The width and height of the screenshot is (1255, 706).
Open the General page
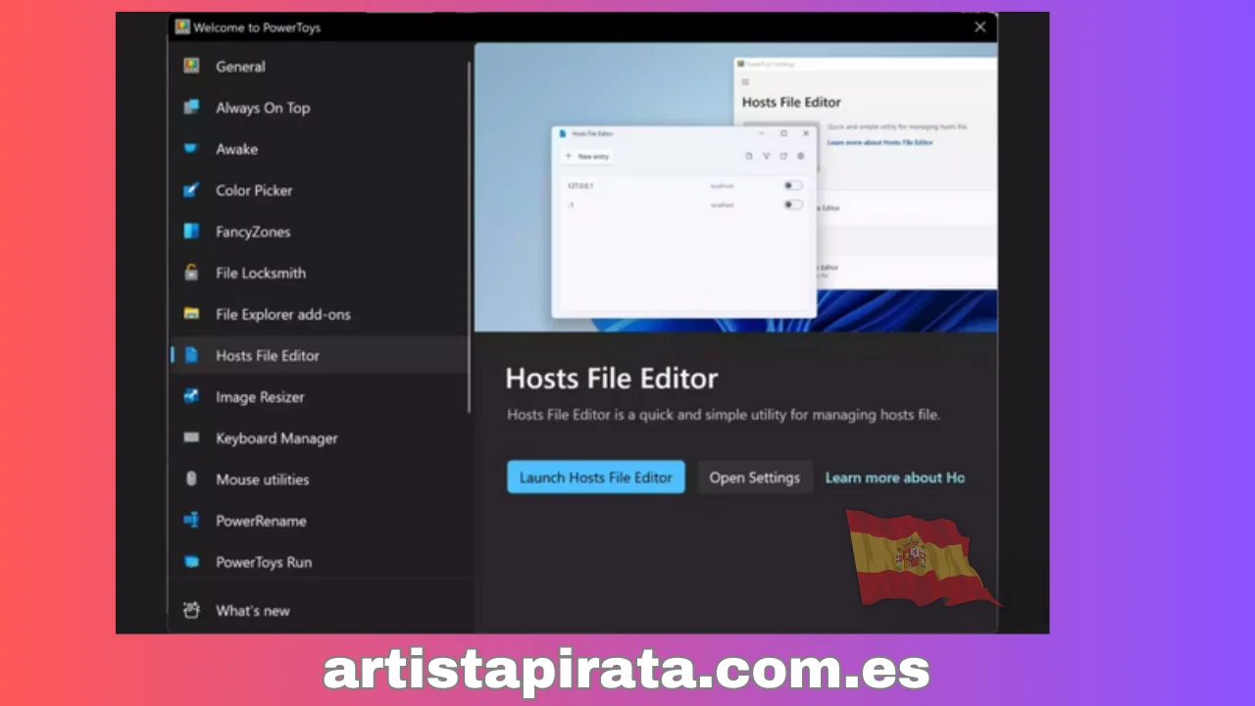pyautogui.click(x=319, y=67)
